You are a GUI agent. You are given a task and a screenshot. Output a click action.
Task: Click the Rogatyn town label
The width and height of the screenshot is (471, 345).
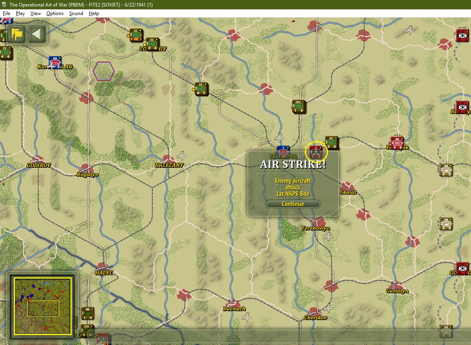[x=88, y=174]
